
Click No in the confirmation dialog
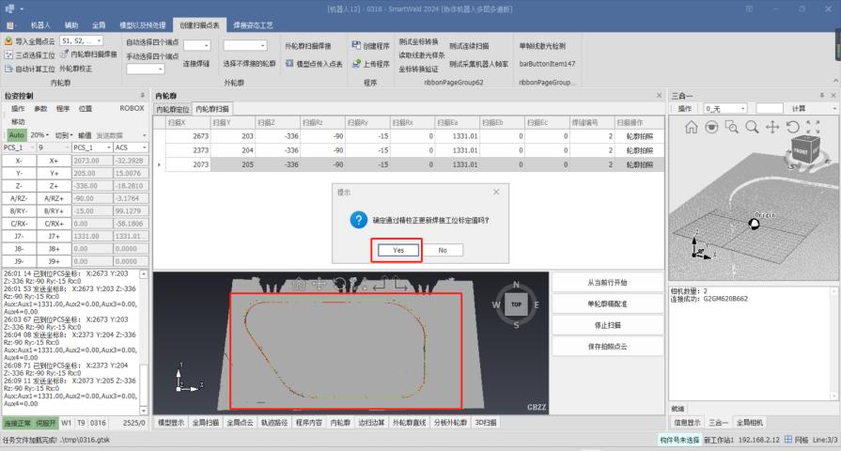(442, 250)
